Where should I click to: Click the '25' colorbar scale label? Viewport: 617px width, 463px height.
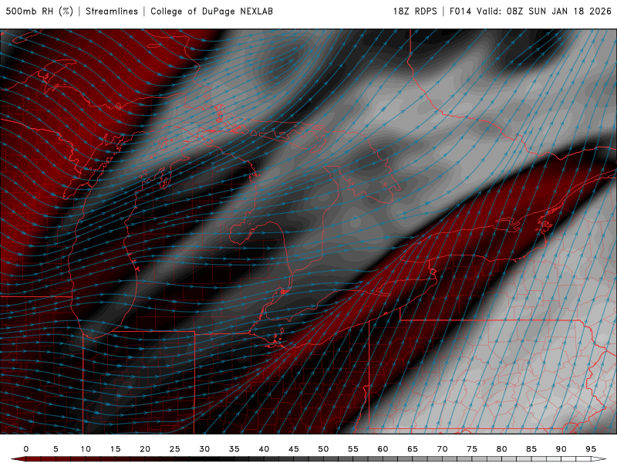coord(175,449)
